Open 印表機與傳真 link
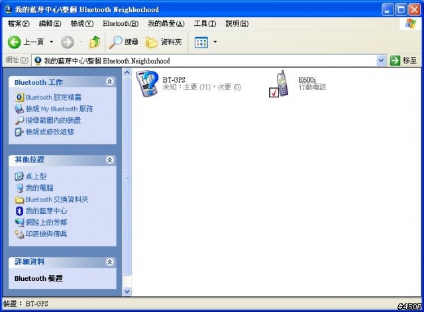The width and height of the screenshot is (424, 312). (46, 234)
